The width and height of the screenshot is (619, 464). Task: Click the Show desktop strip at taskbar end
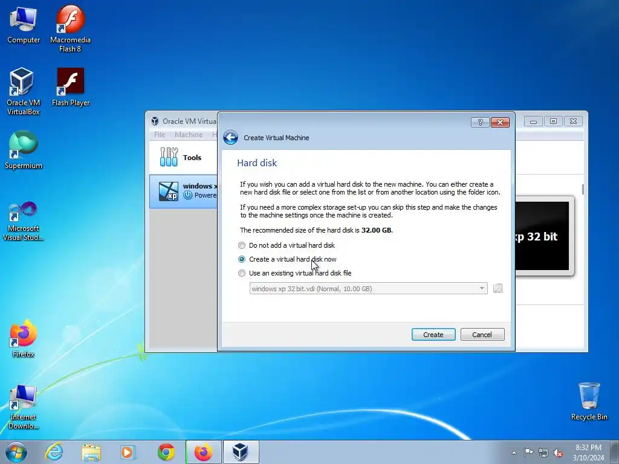(616, 452)
